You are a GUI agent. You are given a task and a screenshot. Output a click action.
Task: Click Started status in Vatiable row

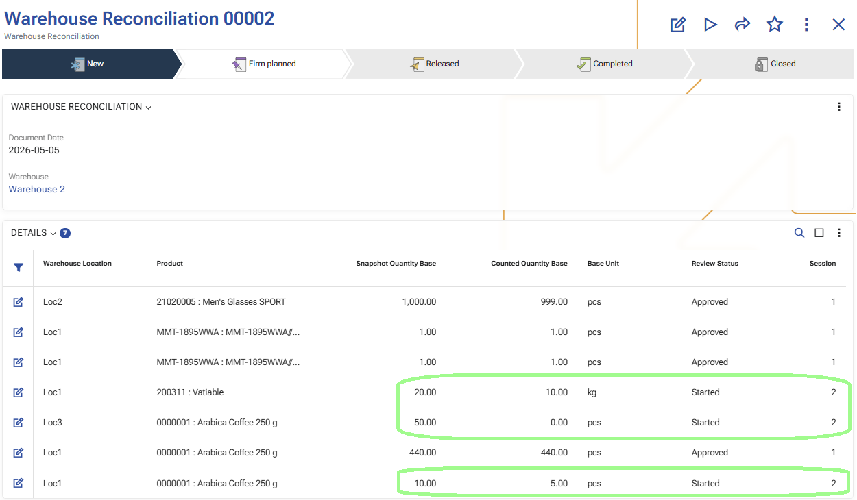click(x=705, y=392)
